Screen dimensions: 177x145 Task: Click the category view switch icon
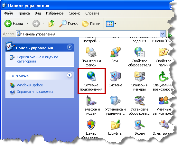point(12,57)
